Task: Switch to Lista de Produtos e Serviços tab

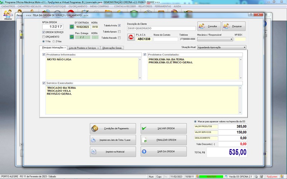Action: tap(84, 48)
